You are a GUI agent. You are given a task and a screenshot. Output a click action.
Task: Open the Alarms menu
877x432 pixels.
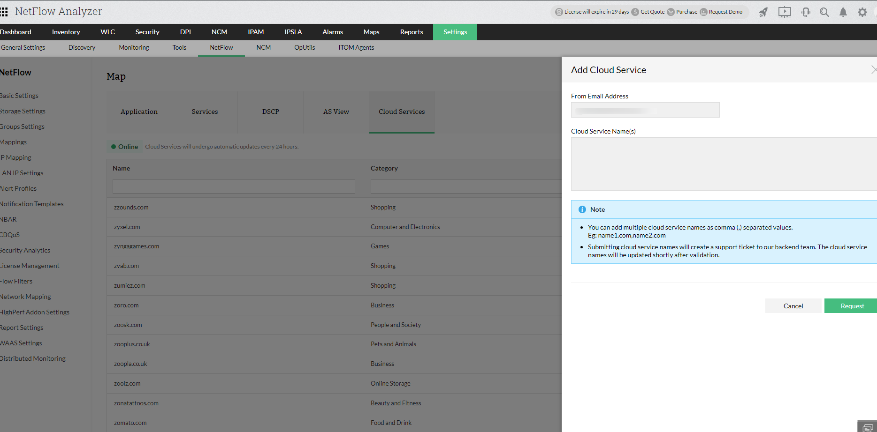tap(333, 32)
